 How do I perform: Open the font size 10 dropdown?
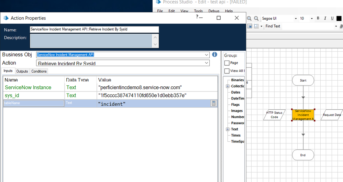pyautogui.click(x=312, y=19)
